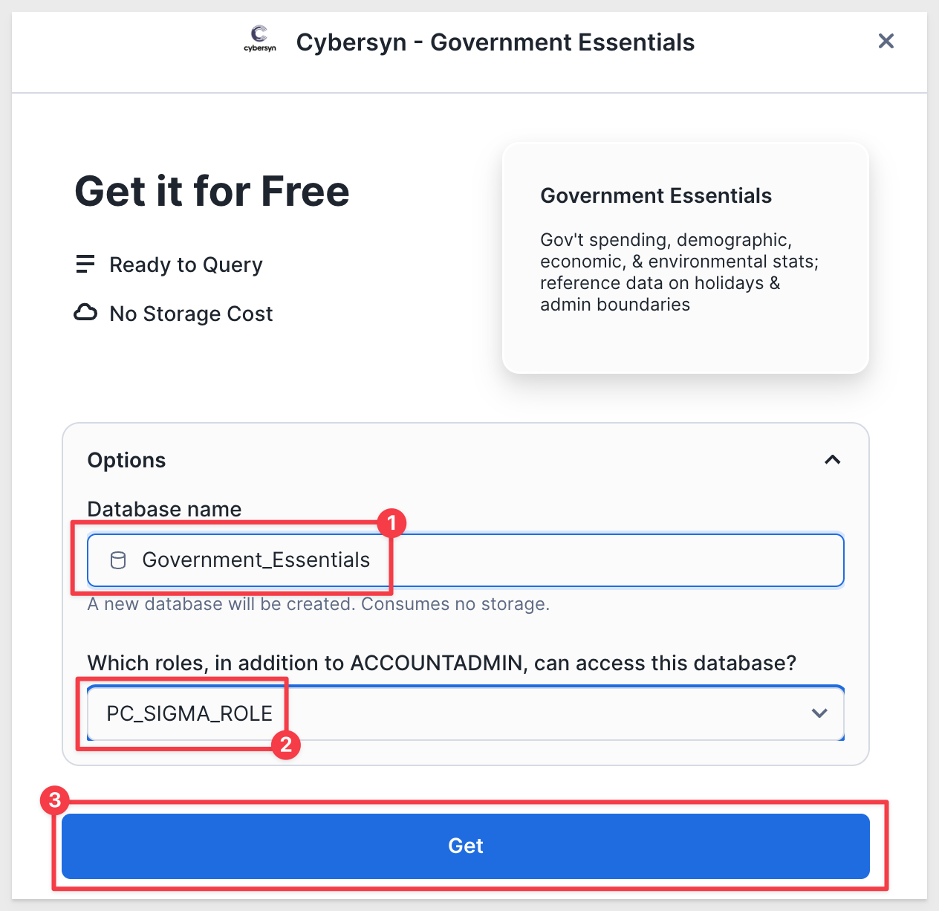This screenshot has width=939, height=911.
Task: Click the Ready to Query label
Action: 186,265
